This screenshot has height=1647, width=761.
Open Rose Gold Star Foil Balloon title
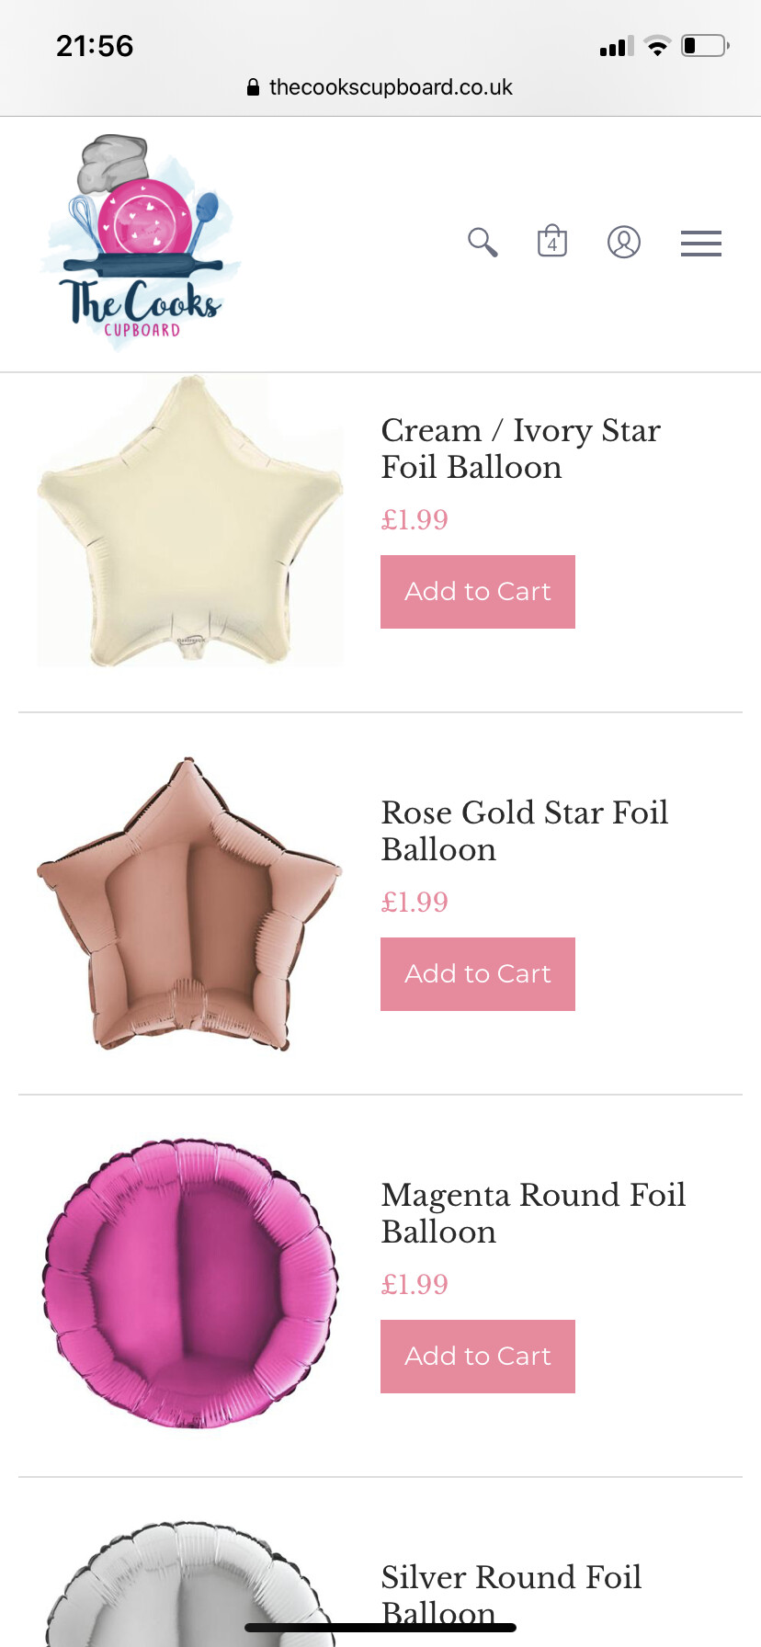click(524, 831)
